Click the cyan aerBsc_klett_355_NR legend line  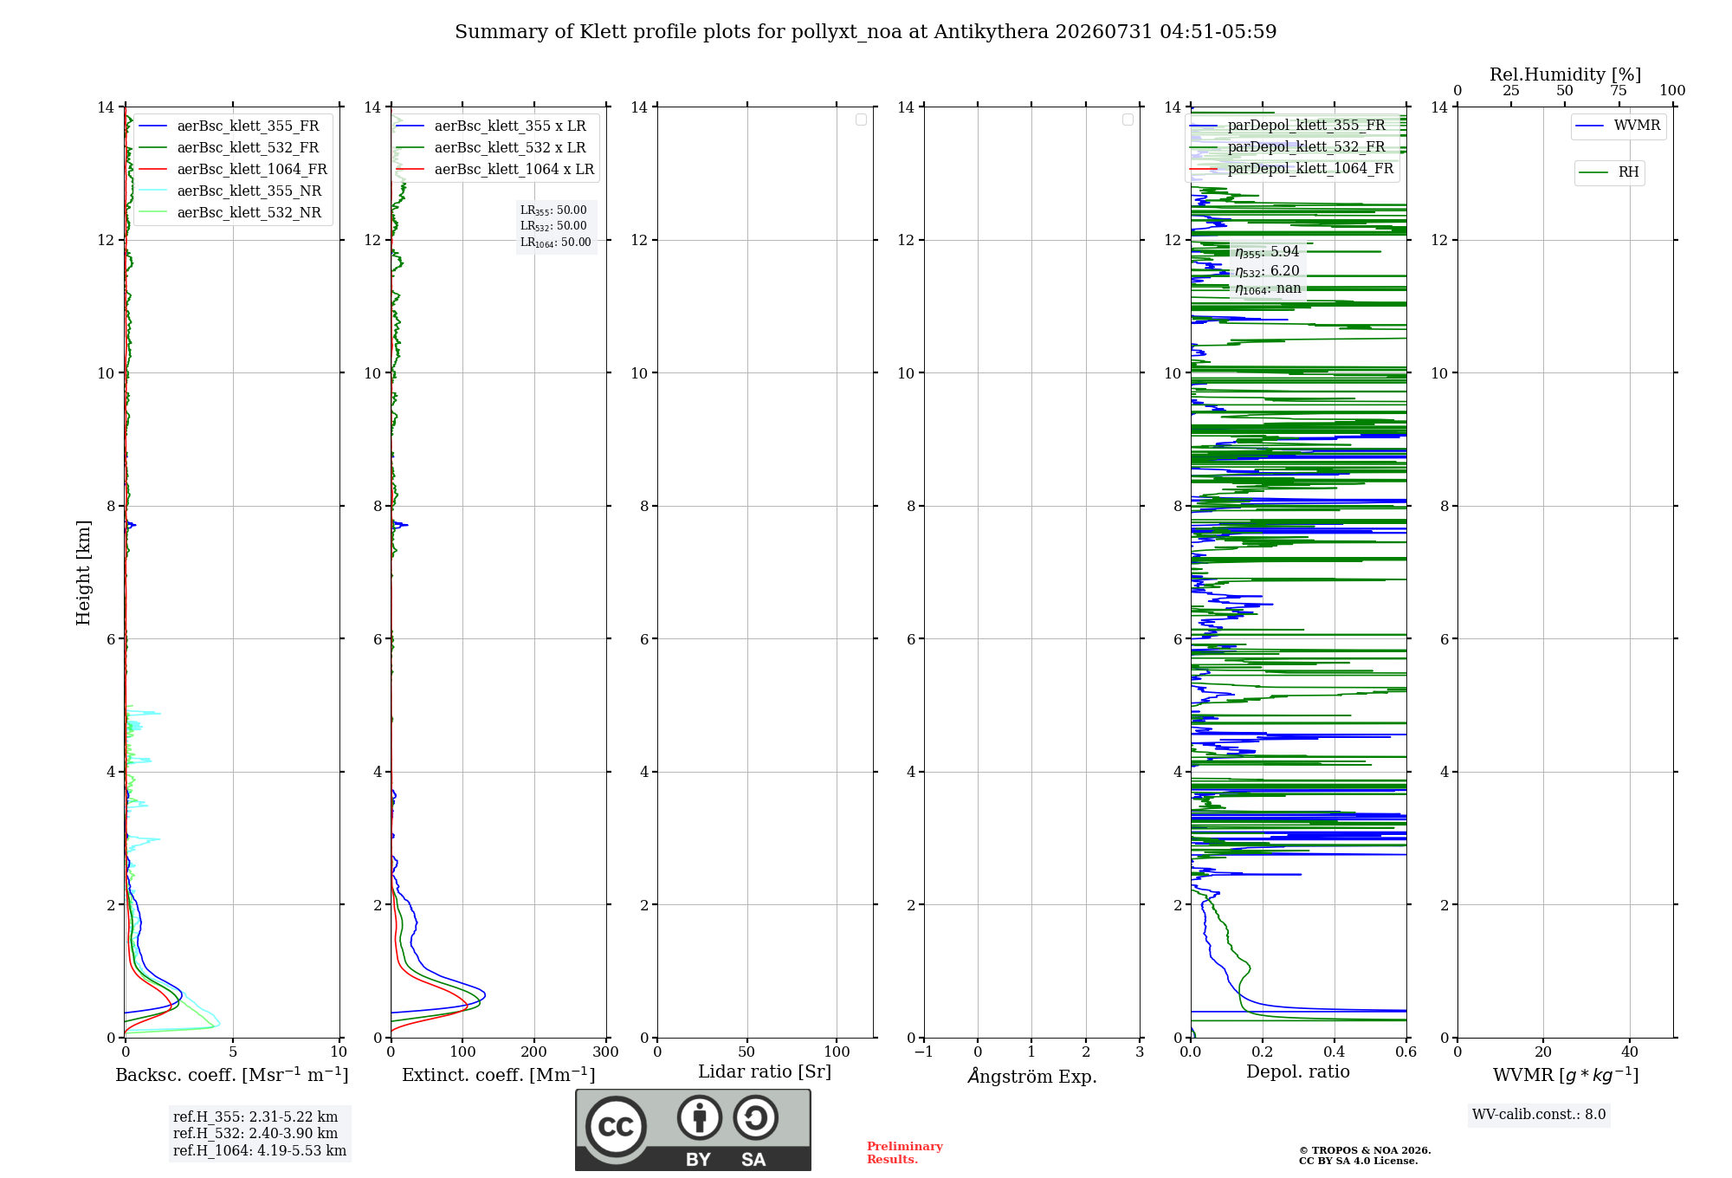tap(152, 191)
